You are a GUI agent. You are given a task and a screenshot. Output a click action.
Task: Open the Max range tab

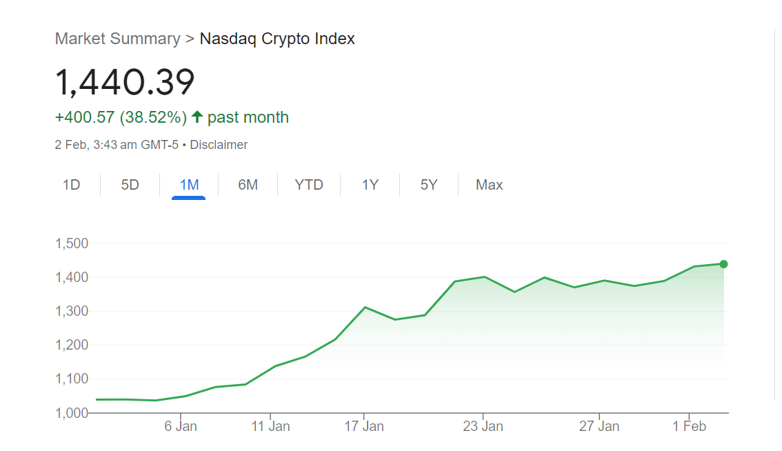point(489,185)
